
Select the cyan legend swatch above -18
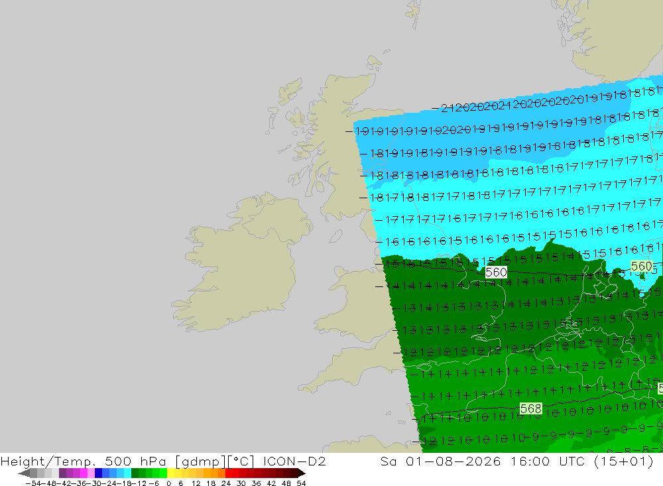click(x=127, y=473)
